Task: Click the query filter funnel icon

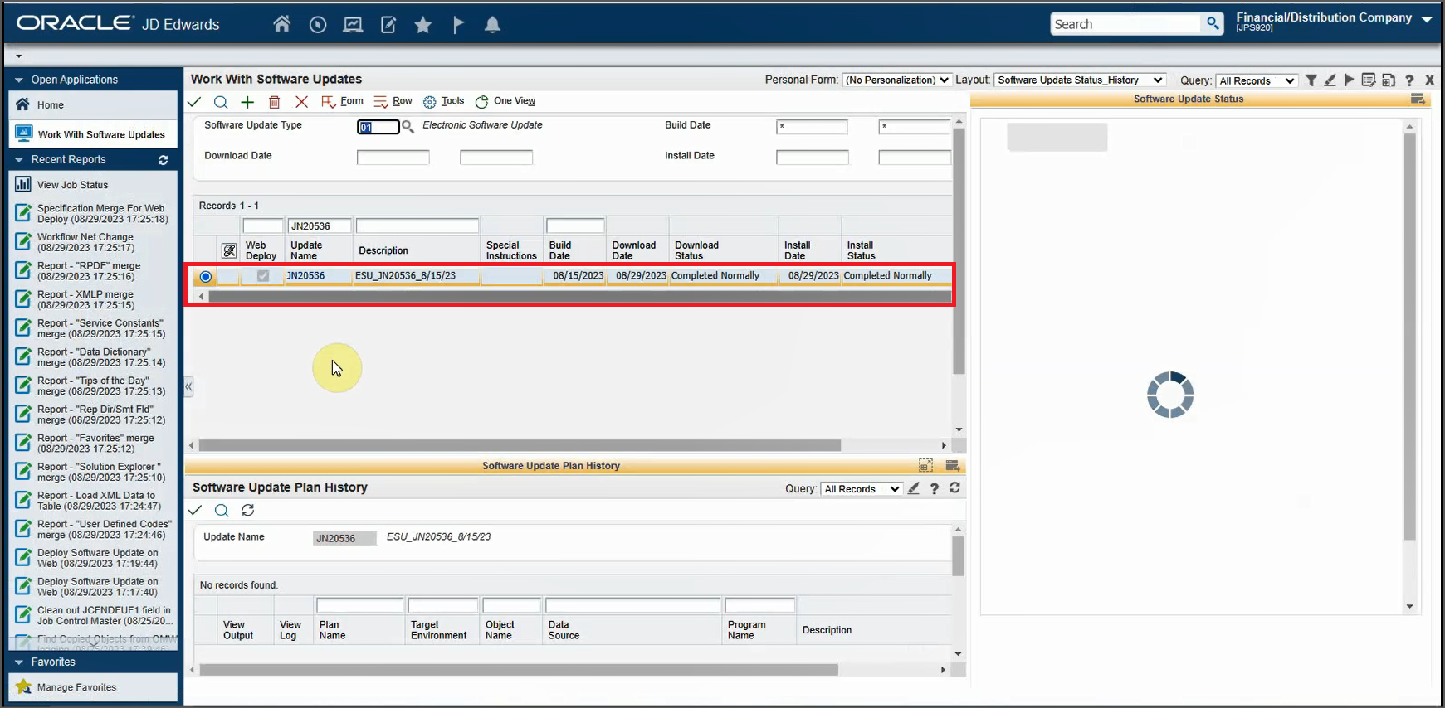Action: click(x=1311, y=80)
